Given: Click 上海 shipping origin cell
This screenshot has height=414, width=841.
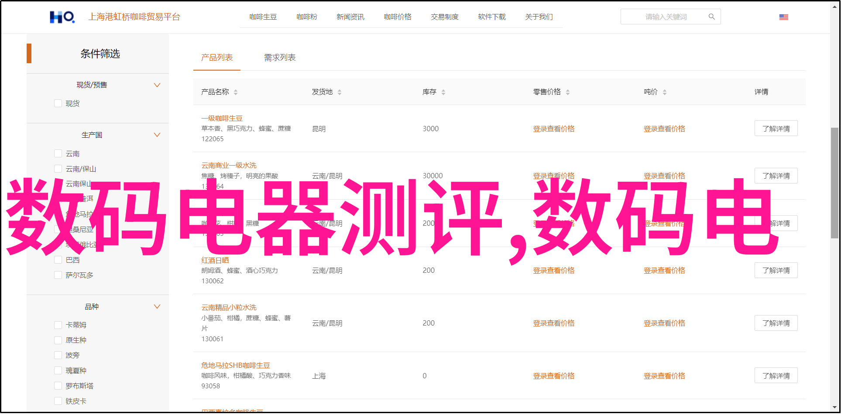Looking at the screenshot, I should 319,376.
